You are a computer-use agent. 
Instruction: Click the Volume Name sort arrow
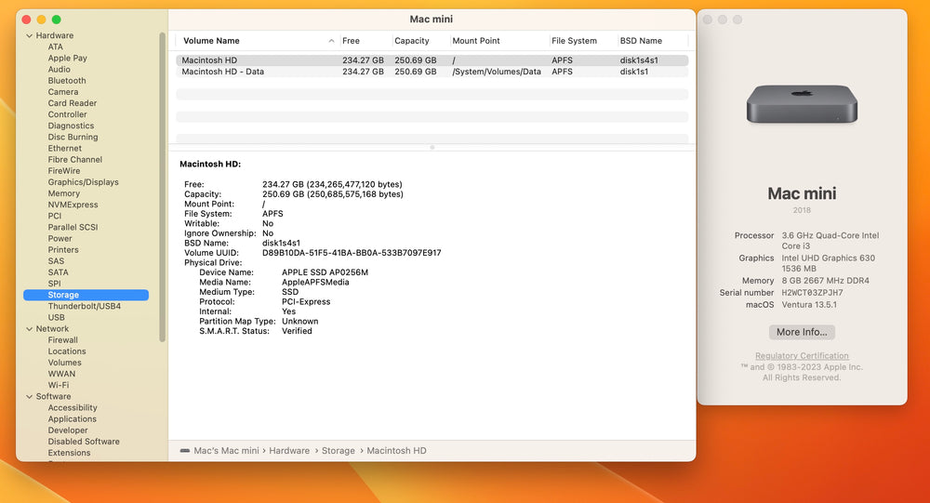pos(331,41)
